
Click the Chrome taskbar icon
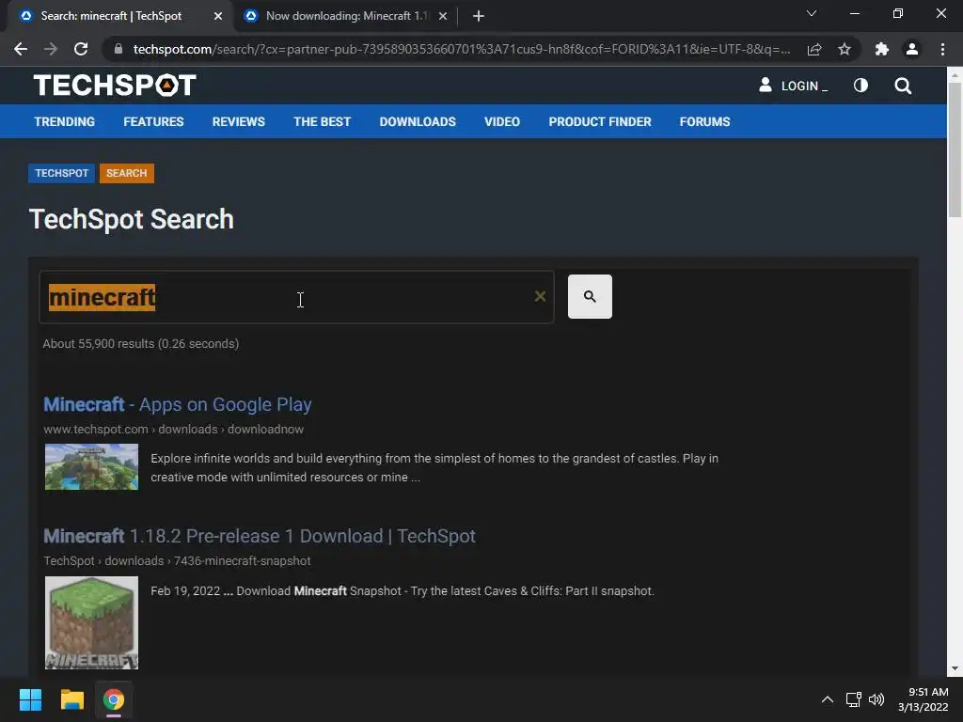pos(114,699)
